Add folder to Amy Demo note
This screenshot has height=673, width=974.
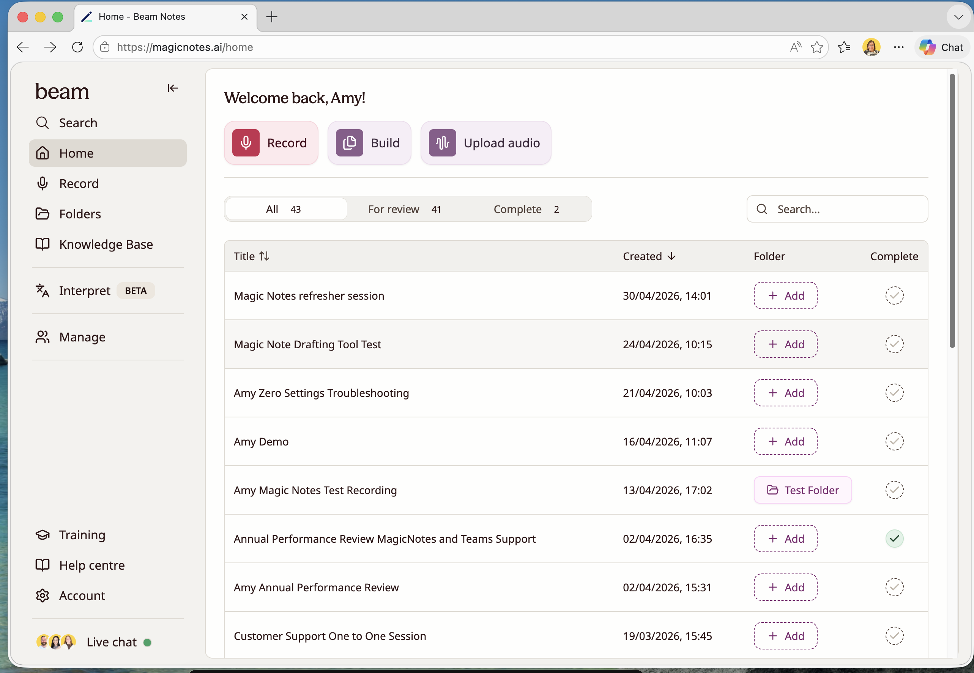pos(786,441)
